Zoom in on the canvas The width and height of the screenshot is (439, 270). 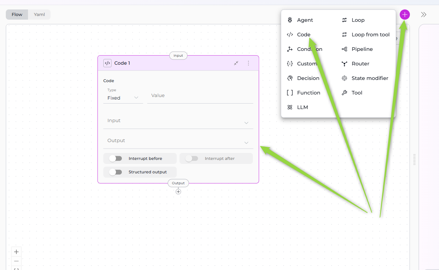(x=16, y=252)
